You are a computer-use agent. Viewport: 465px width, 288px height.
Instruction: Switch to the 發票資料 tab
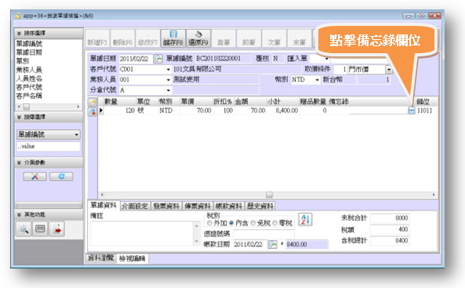166,206
